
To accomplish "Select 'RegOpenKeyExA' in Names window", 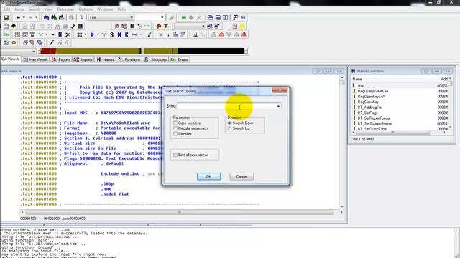I will point(371,97).
